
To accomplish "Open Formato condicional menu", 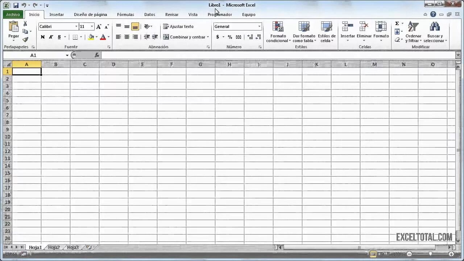I will point(278,32).
